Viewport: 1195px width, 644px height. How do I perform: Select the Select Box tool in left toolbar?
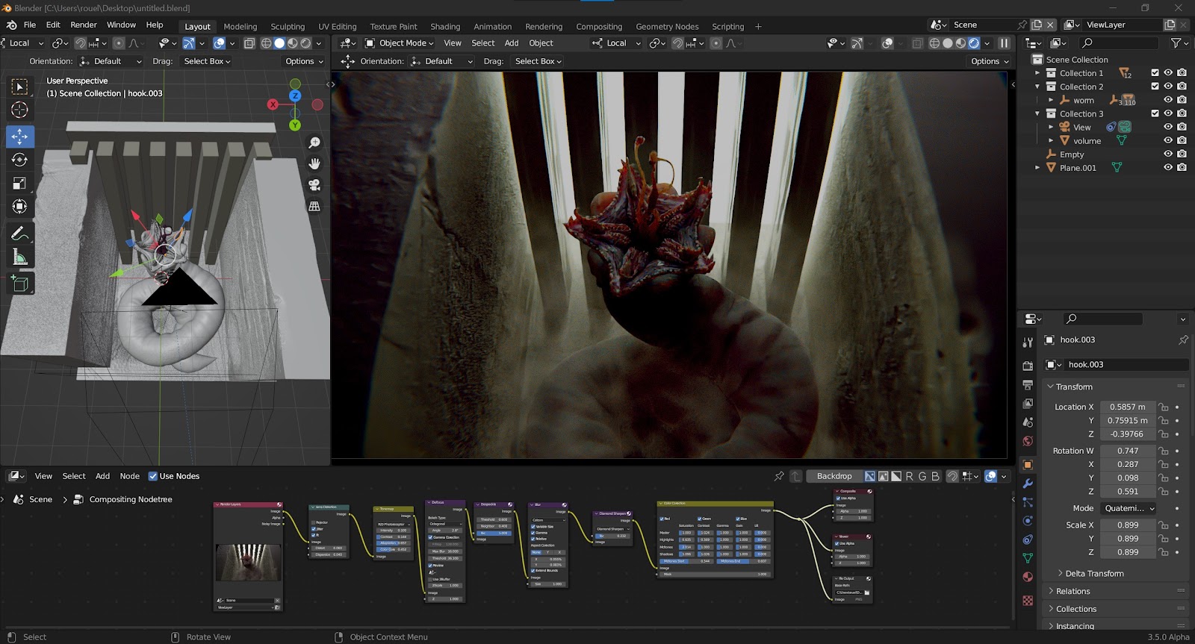[x=20, y=87]
